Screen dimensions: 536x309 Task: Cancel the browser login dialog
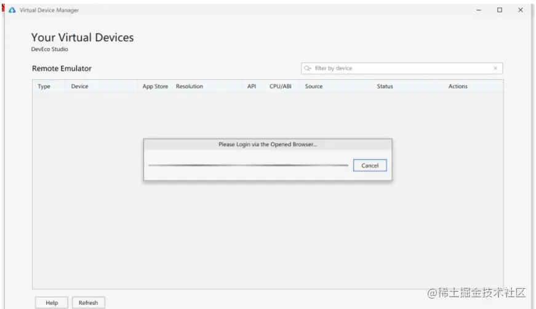(370, 165)
